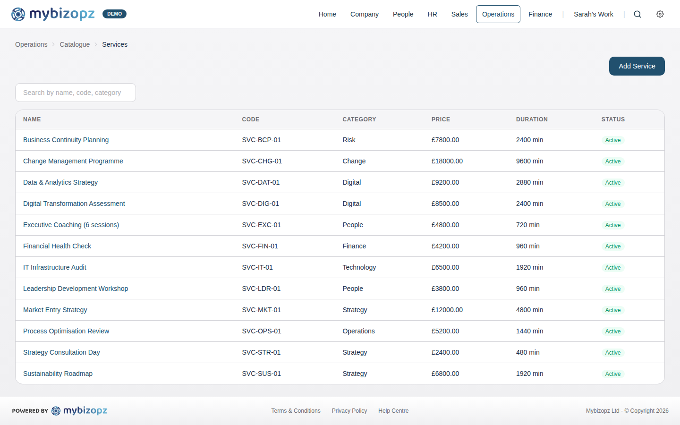Click price £4200.00
Viewport: 680px width, 425px height.
pyautogui.click(x=445, y=246)
